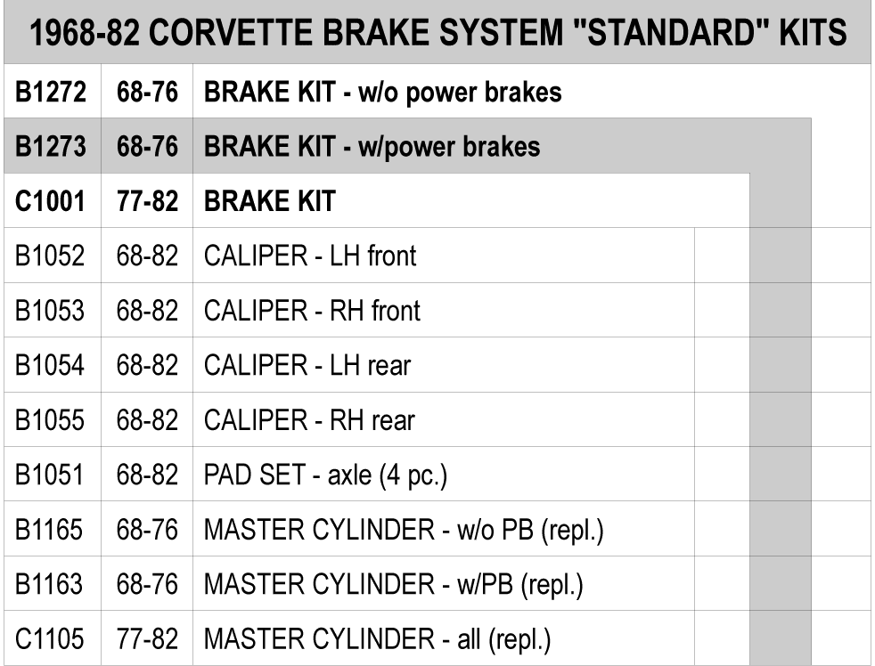Image resolution: width=875 pixels, height=666 pixels.
Task: Click part number B1052
Action: [50, 256]
